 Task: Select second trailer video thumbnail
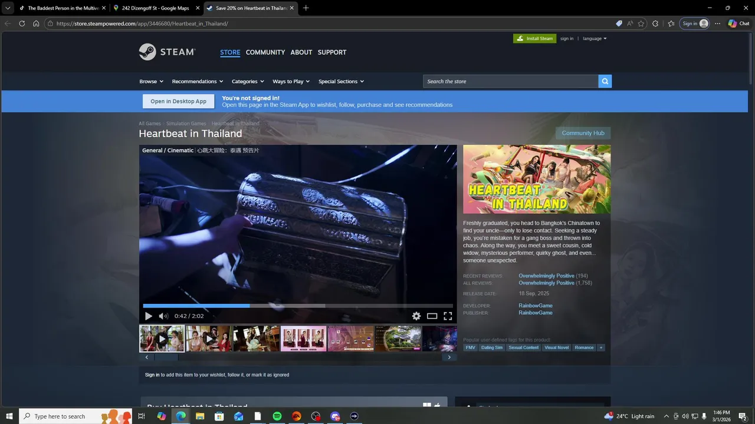click(x=209, y=339)
